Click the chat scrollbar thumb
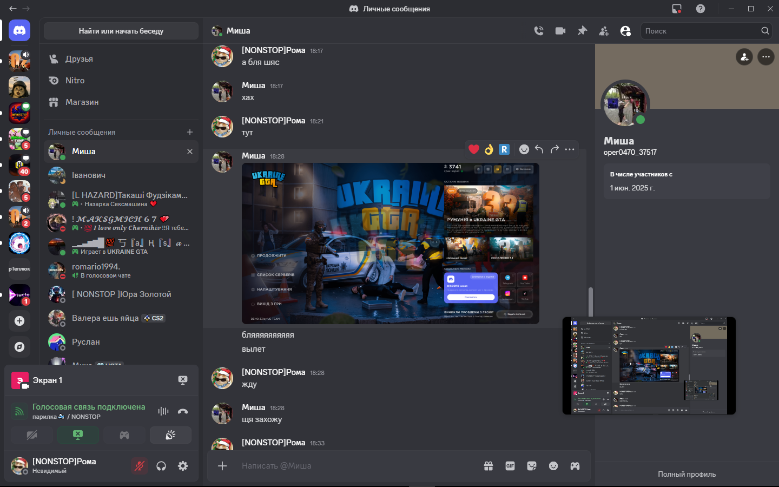 point(590,302)
